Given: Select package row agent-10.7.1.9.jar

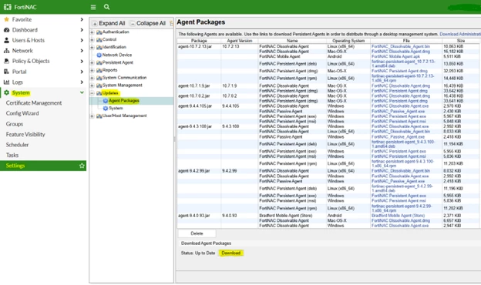Looking at the screenshot, I should (x=194, y=86).
